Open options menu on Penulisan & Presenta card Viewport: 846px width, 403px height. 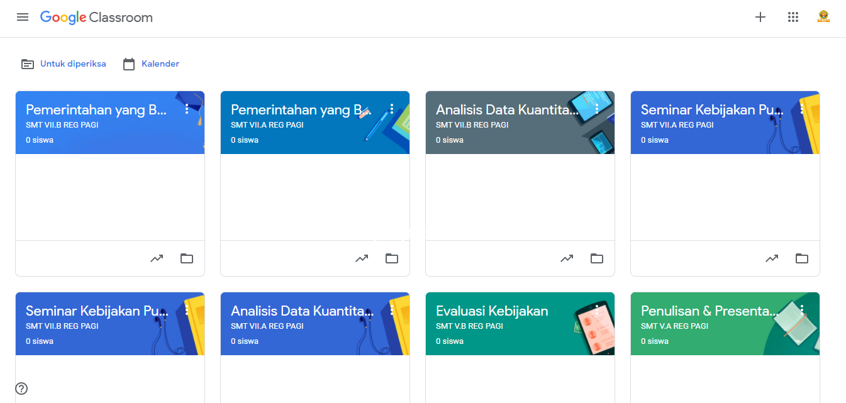[802, 310]
